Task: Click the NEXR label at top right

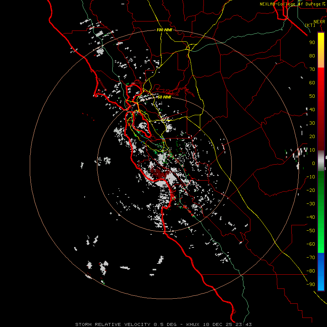Action: pyautogui.click(x=319, y=22)
